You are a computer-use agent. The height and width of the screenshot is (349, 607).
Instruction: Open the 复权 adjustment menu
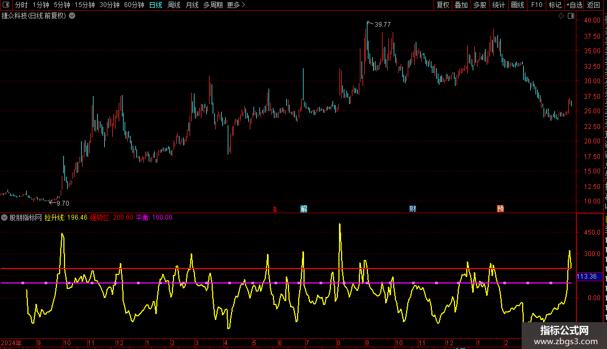point(443,5)
